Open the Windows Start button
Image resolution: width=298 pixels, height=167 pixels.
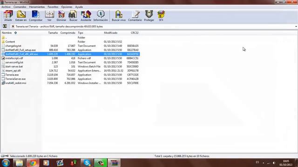tap(6, 163)
